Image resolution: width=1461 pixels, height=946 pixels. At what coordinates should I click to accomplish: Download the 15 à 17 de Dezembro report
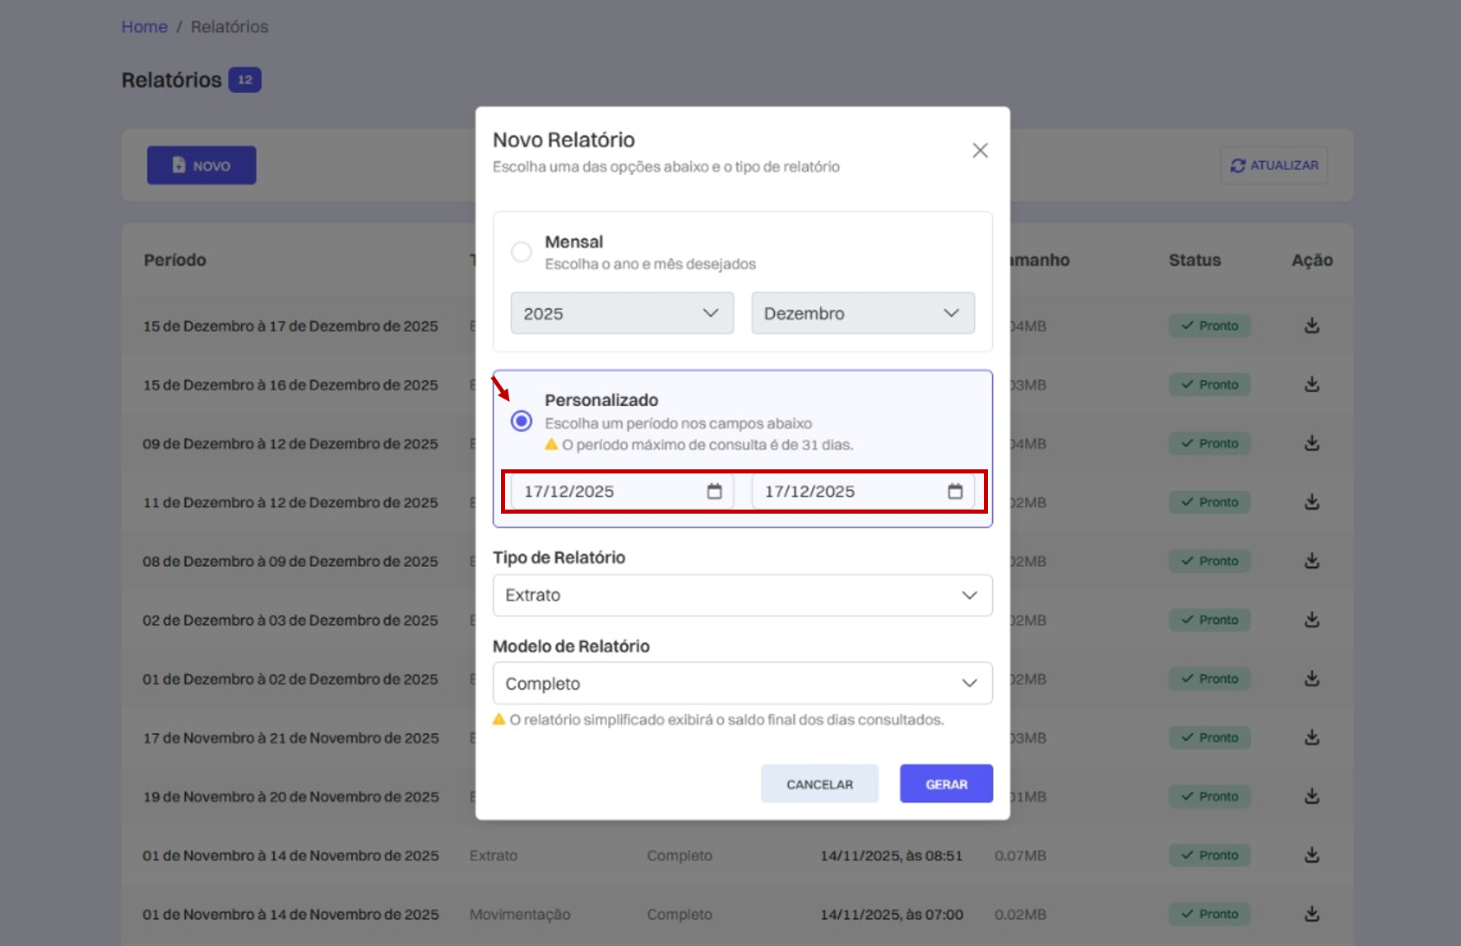coord(1312,325)
